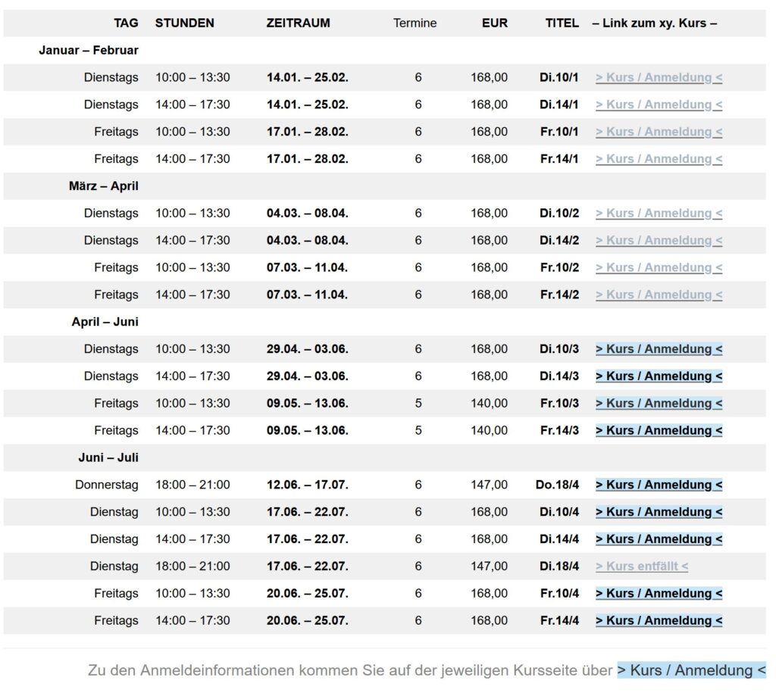Open Kurs / Anmeldung link for Di.10/4

click(x=659, y=512)
